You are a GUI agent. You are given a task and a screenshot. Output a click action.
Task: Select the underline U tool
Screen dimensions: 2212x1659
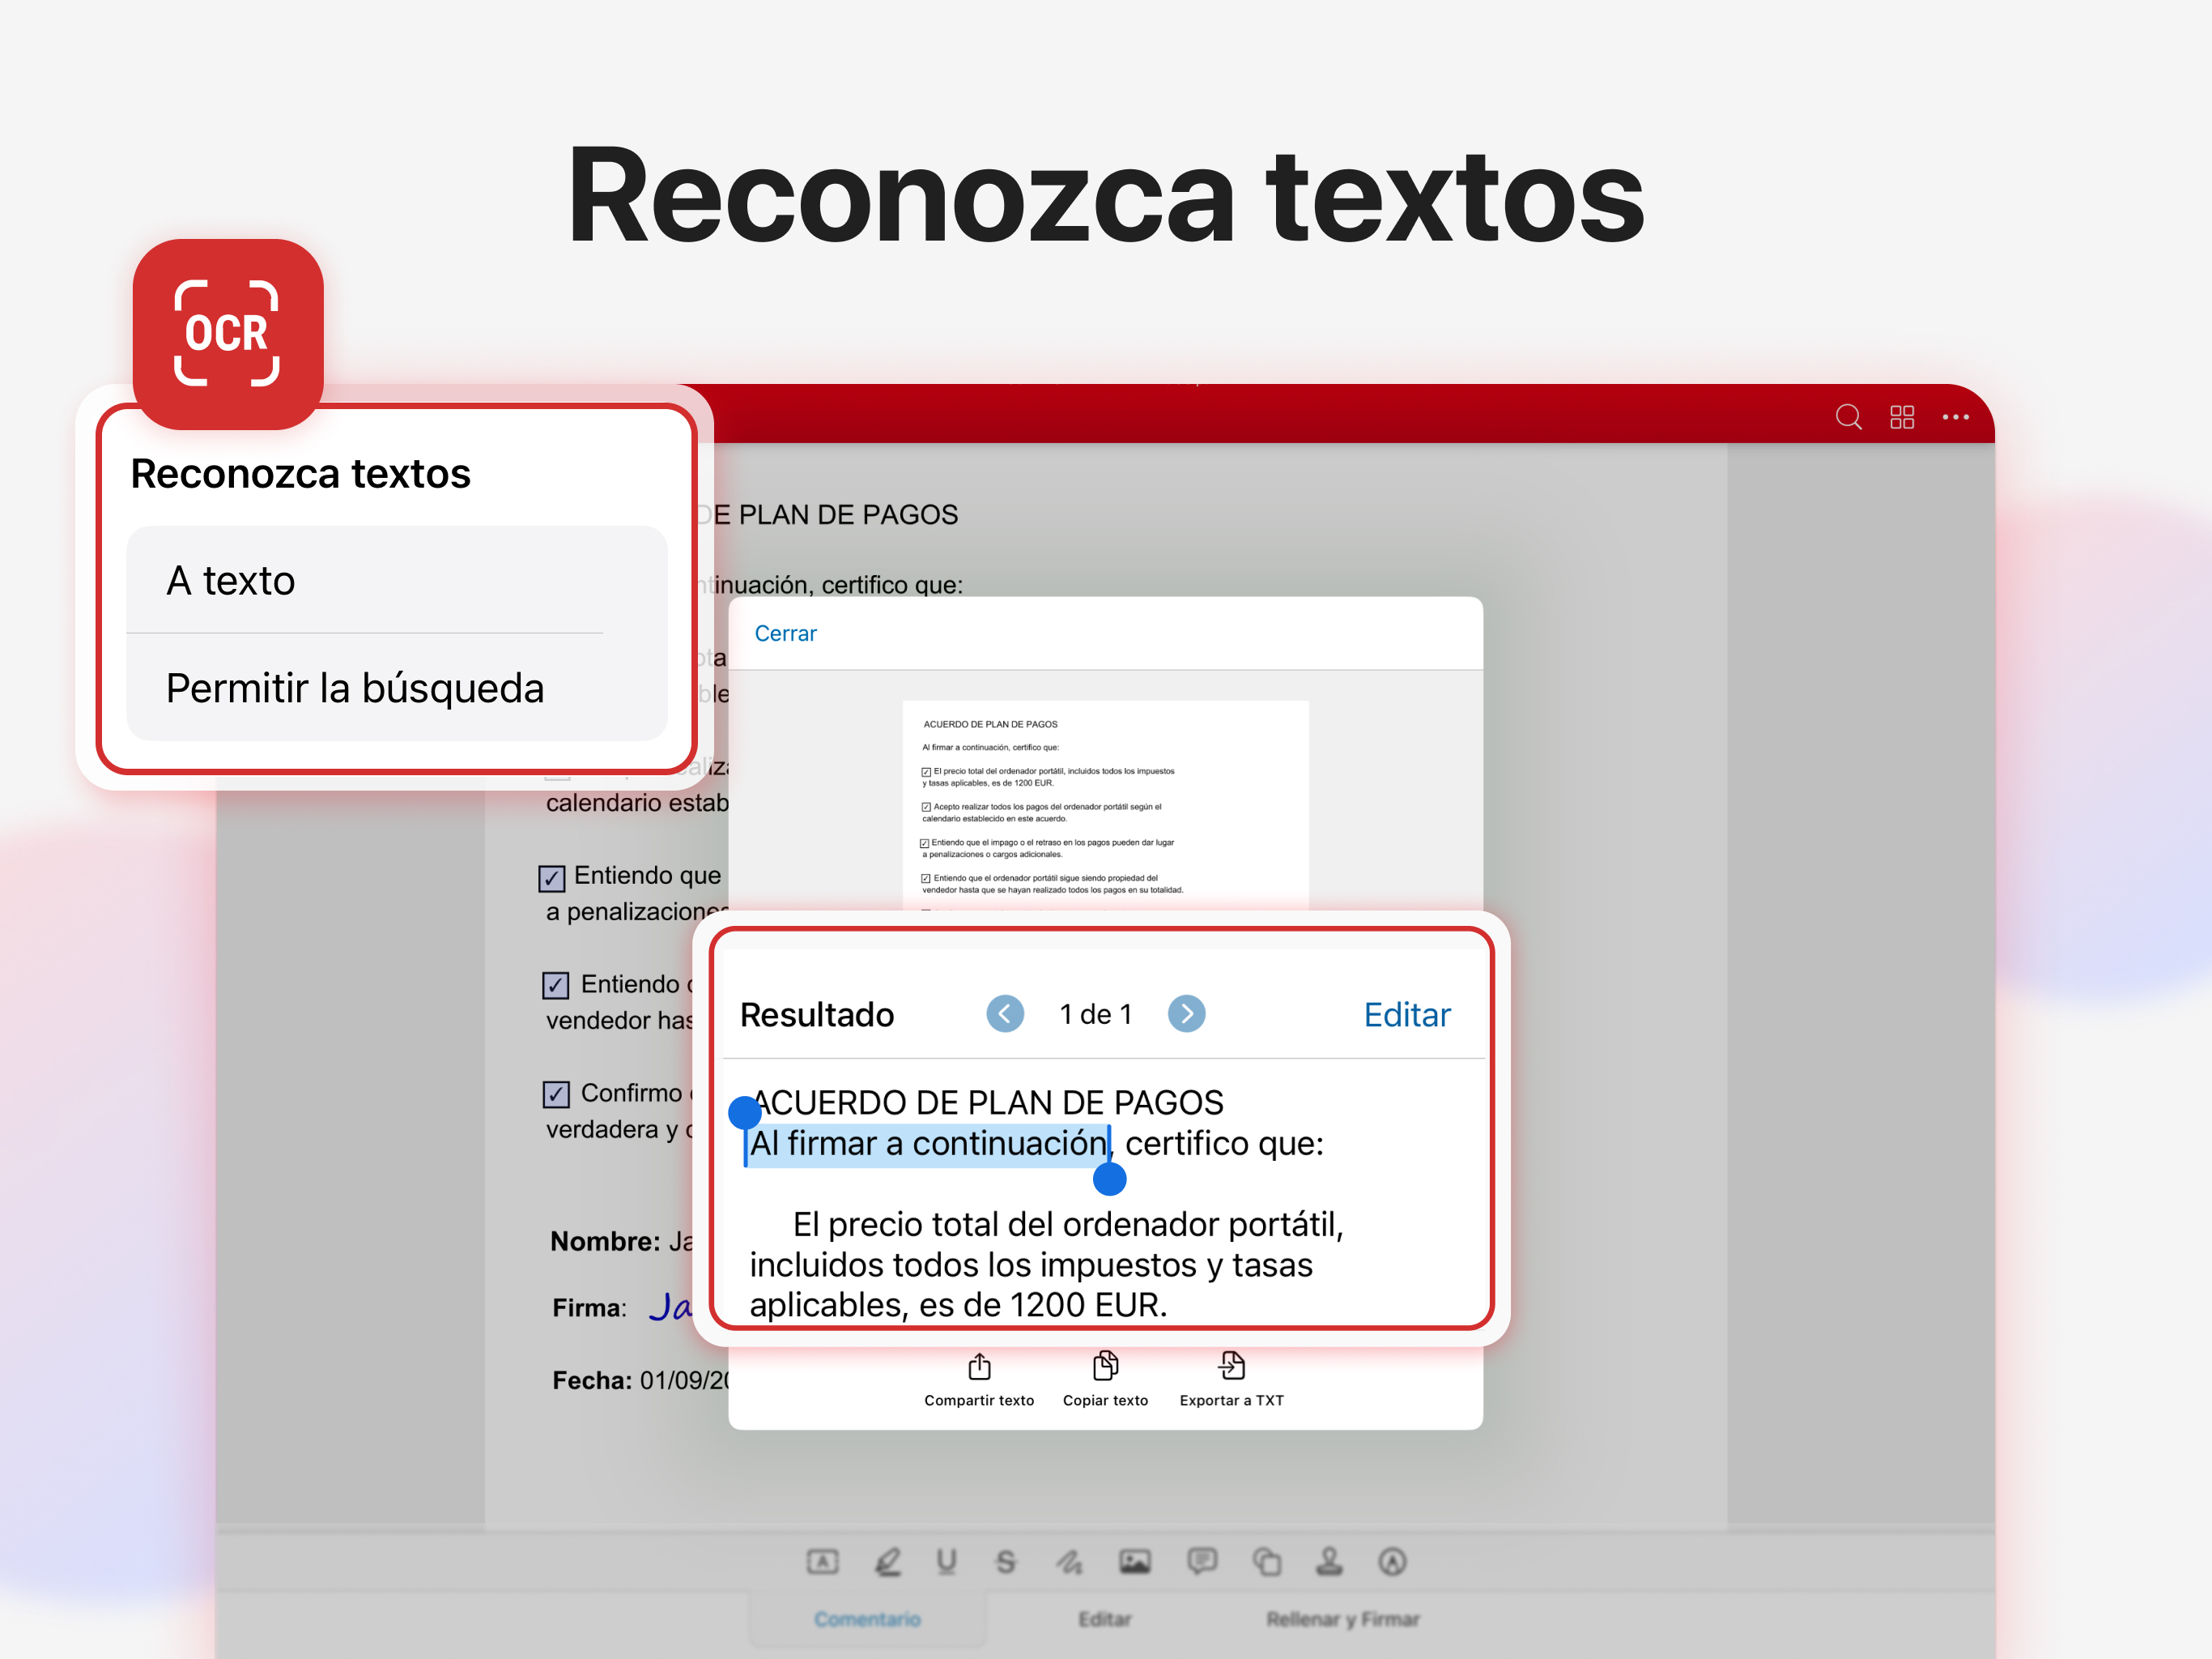coord(946,1562)
